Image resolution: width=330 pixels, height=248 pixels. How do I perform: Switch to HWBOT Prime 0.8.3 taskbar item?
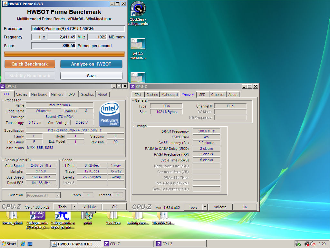point(75,244)
